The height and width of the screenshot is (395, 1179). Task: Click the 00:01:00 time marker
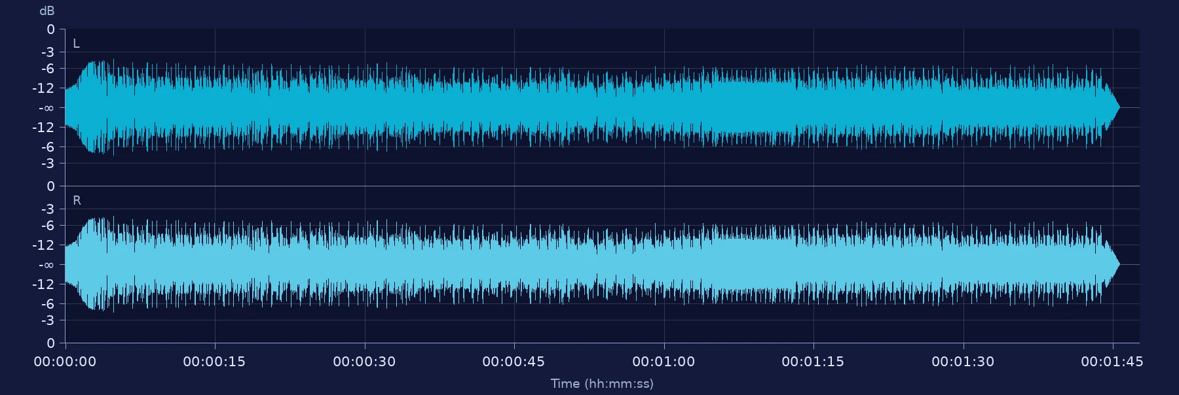(664, 362)
